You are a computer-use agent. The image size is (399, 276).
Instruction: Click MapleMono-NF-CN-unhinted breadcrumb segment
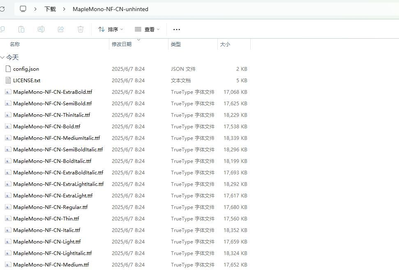point(111,9)
